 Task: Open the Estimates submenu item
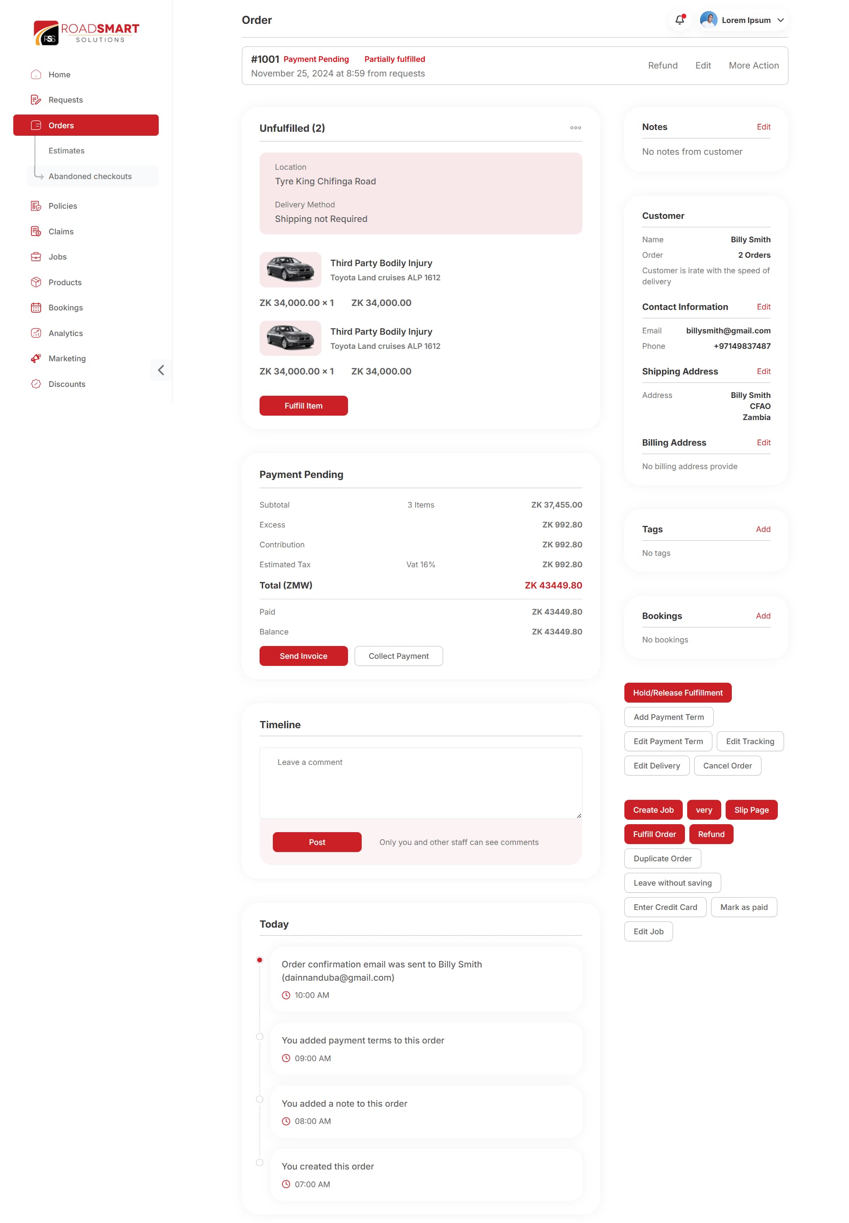pyautogui.click(x=66, y=150)
